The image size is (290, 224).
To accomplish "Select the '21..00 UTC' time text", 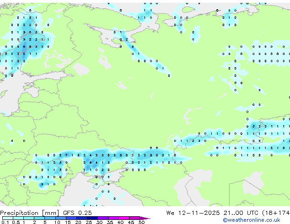I will [x=241, y=213].
